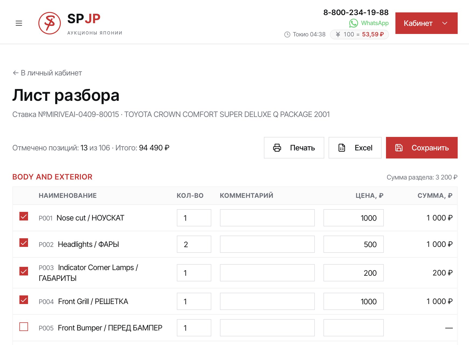Click the Токио 04:38 time text
Image resolution: width=469 pixels, height=345 pixels.
click(309, 34)
